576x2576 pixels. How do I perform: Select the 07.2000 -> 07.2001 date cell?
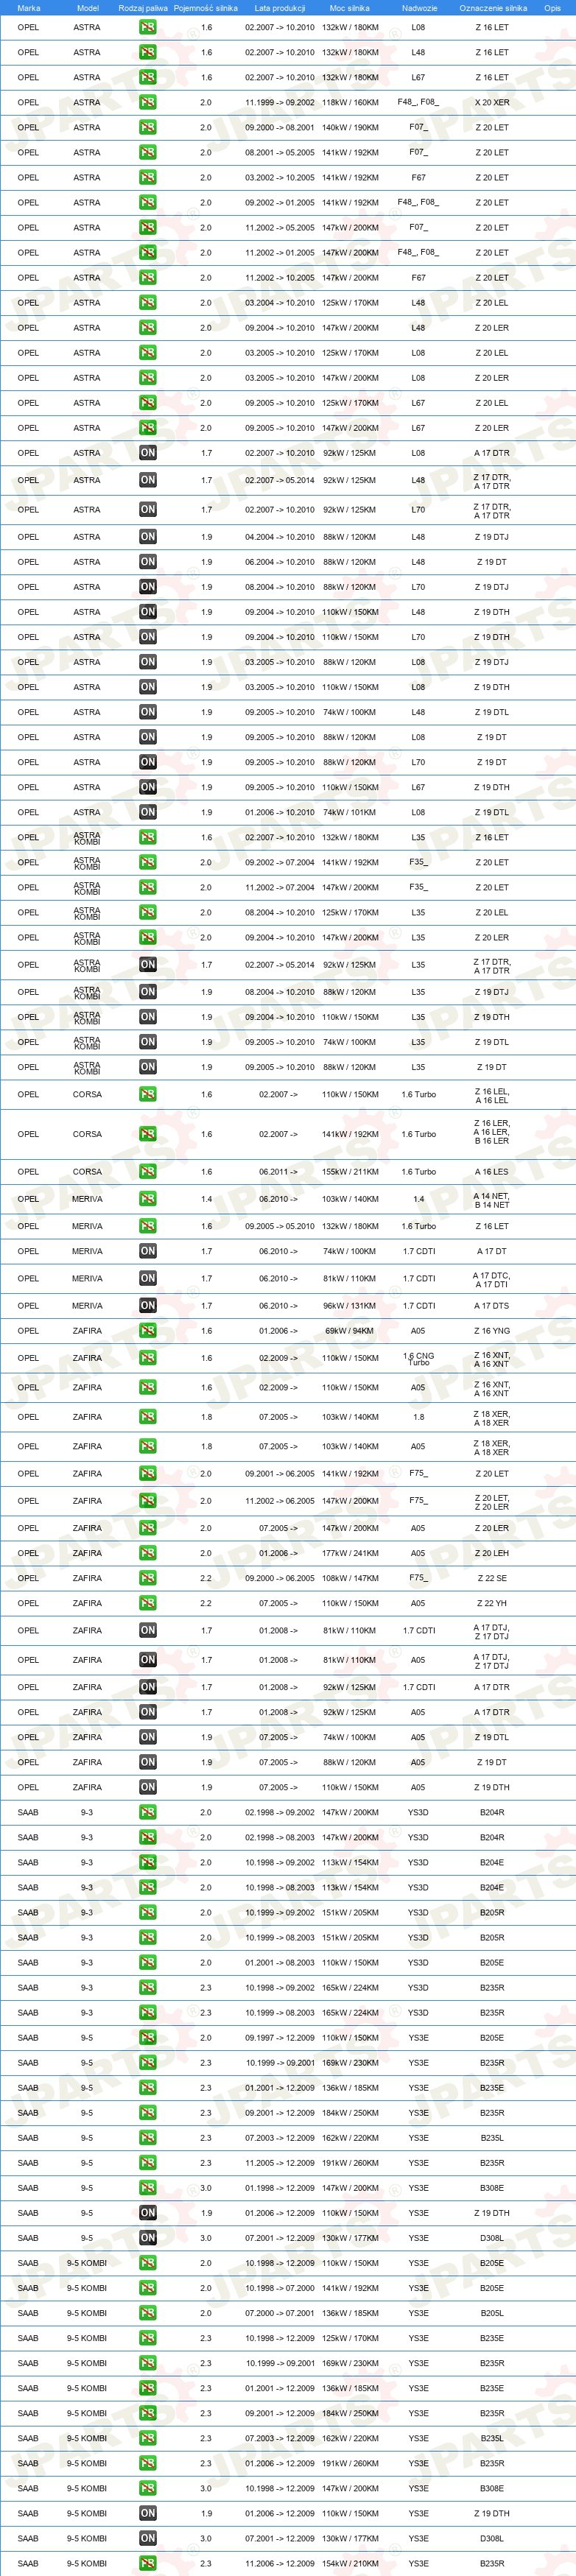point(280,2313)
